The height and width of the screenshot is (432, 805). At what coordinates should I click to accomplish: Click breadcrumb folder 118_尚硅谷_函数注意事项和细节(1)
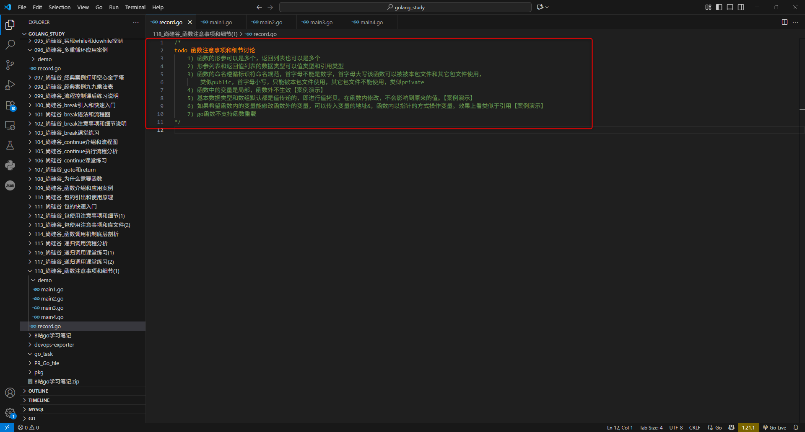(195, 34)
